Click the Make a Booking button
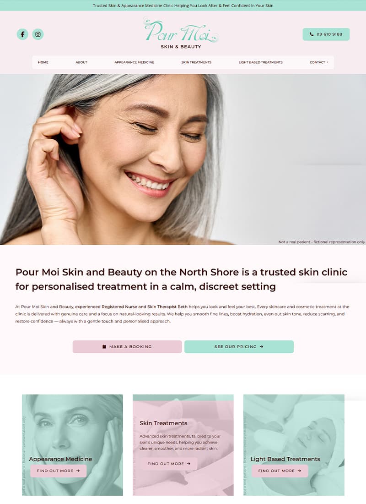 (127, 346)
